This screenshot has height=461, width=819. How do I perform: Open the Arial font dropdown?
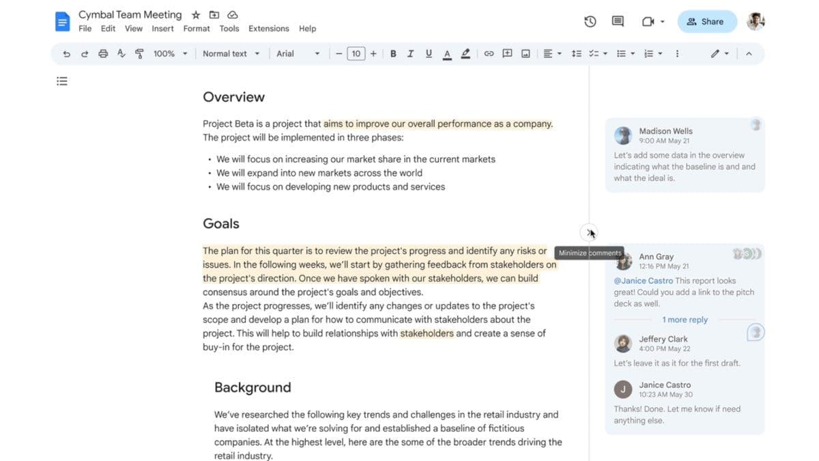coord(298,53)
